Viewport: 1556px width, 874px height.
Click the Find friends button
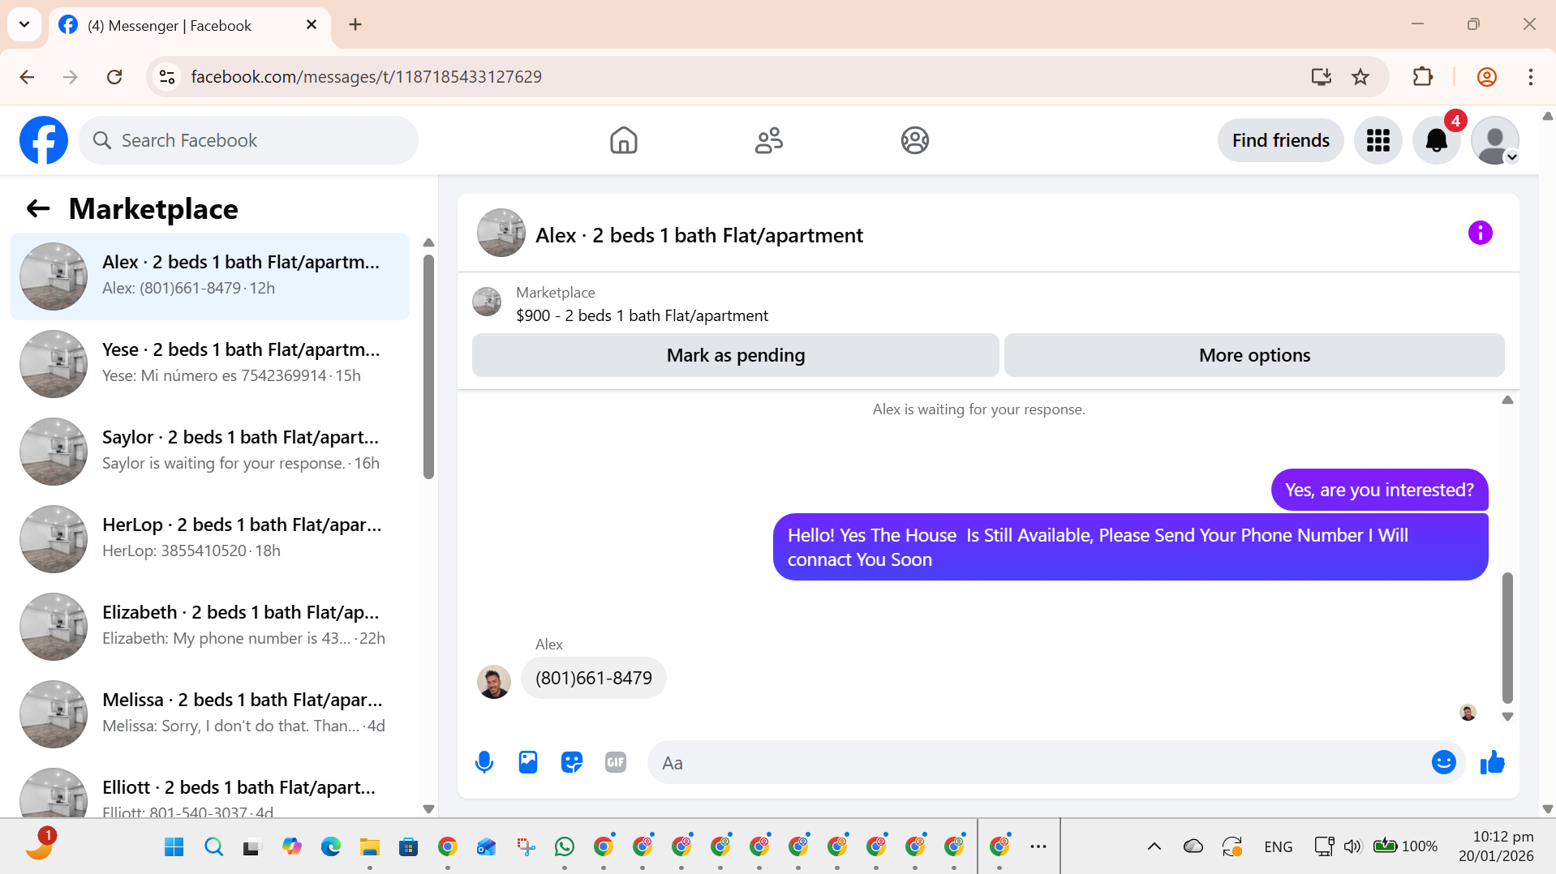[x=1280, y=140]
